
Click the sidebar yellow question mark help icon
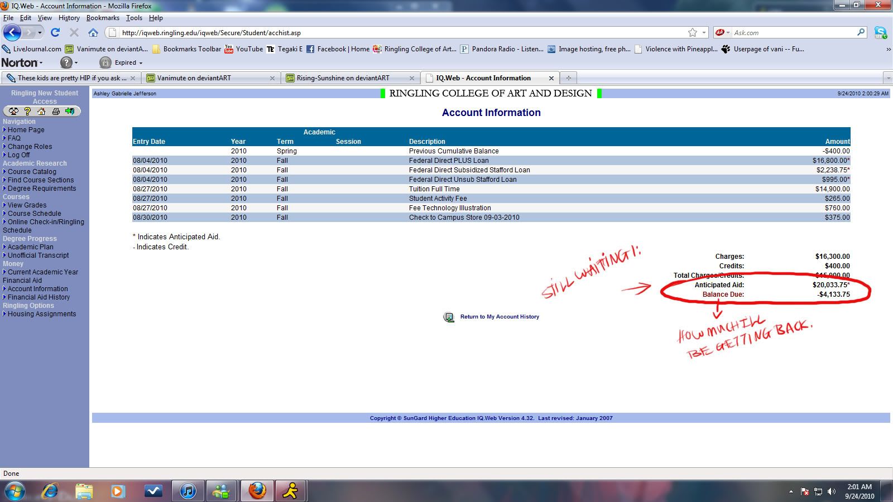point(27,111)
